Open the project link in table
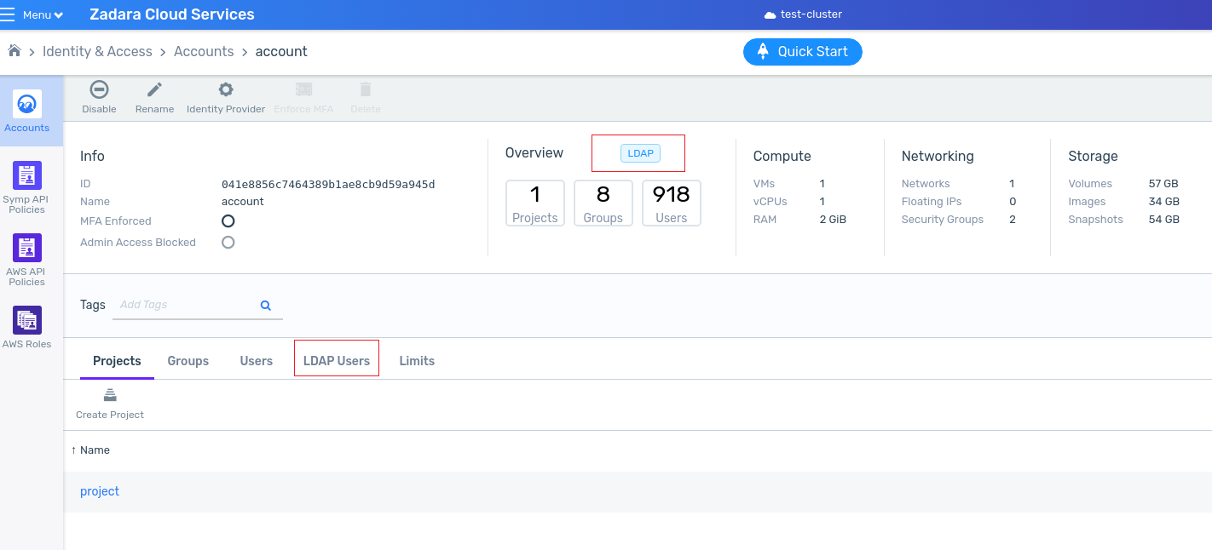1212x550 pixels. (x=100, y=491)
